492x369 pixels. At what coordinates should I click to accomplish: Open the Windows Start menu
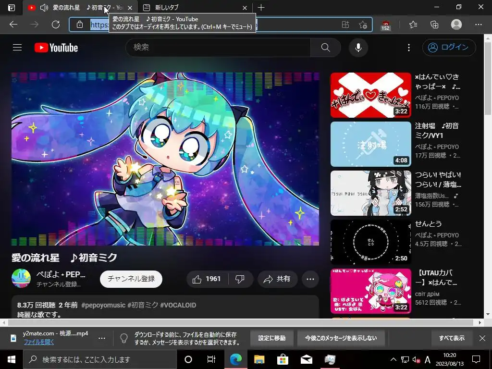point(12,359)
